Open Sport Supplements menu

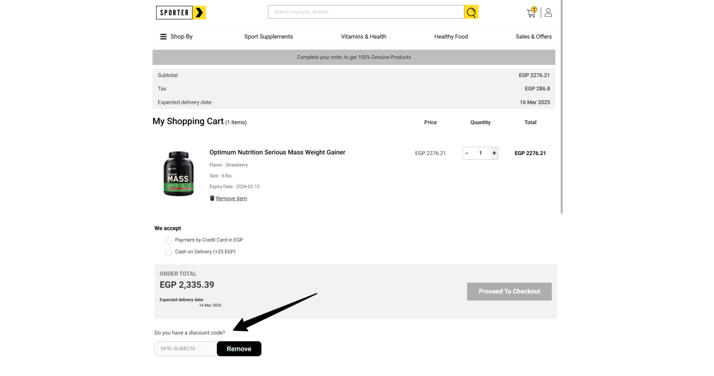point(268,37)
